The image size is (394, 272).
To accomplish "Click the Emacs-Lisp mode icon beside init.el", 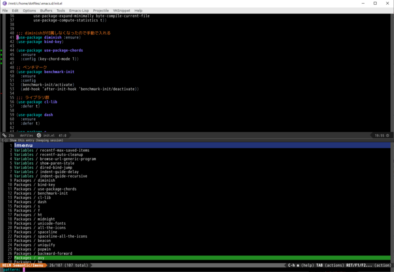I will (x=39, y=135).
